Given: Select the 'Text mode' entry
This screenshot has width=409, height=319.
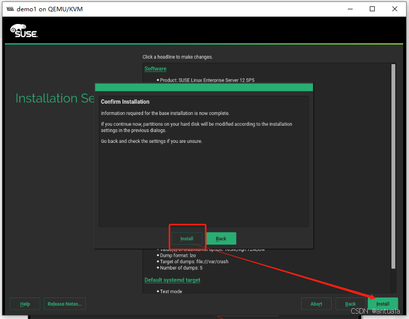Looking at the screenshot, I should [171, 292].
